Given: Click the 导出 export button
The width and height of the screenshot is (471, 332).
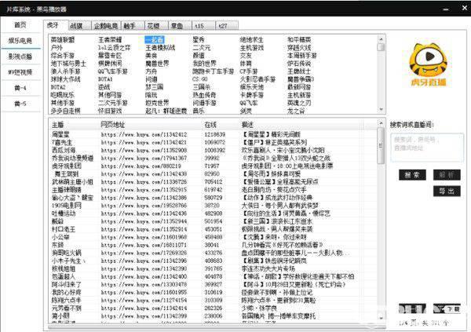Looking at the screenshot, I should [447, 191].
